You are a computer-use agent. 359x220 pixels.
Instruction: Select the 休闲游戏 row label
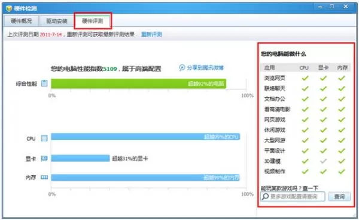(x=275, y=130)
